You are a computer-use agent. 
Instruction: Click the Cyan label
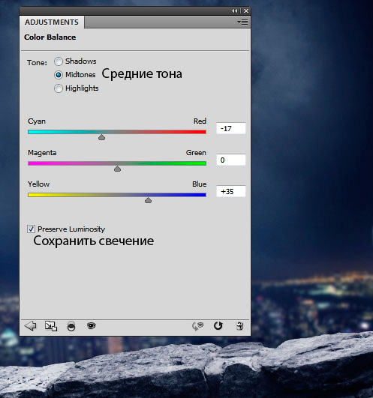click(37, 121)
